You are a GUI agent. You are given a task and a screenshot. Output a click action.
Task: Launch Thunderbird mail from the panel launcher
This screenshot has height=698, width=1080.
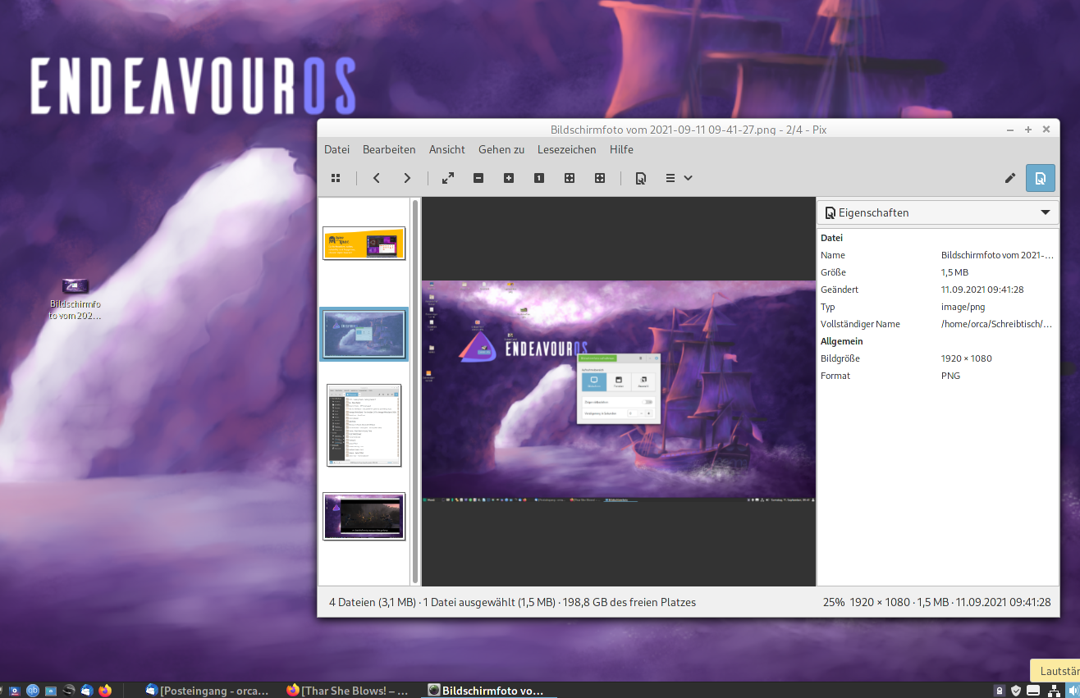87,691
